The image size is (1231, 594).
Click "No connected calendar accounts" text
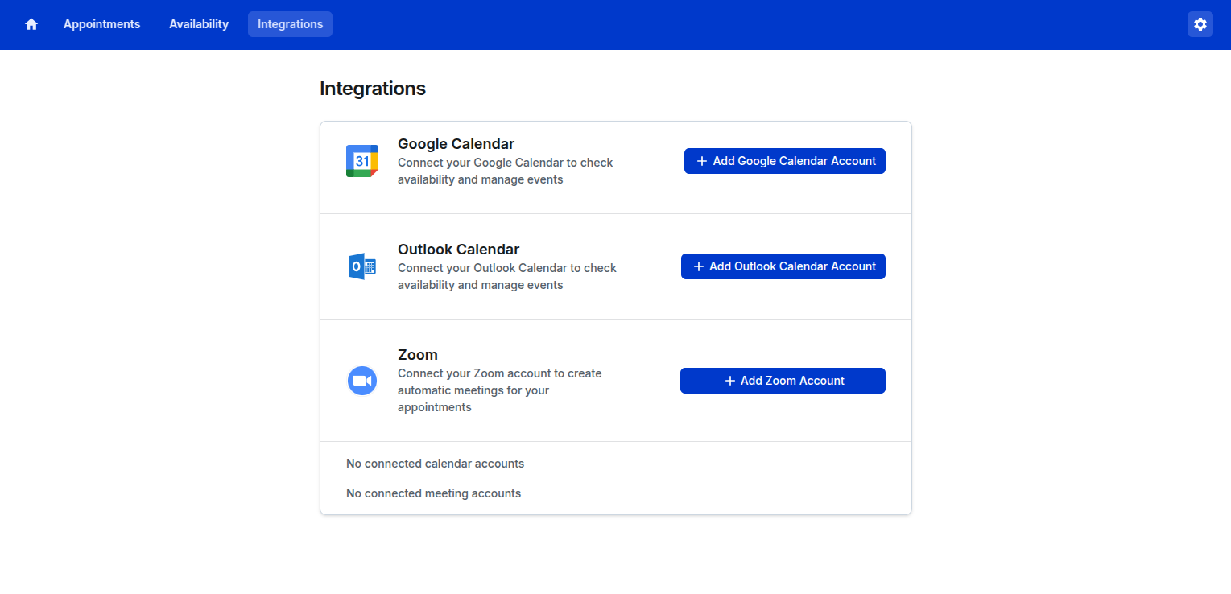click(435, 464)
